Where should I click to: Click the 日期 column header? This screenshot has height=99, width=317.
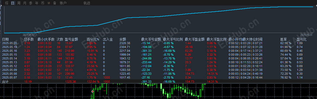5,39
